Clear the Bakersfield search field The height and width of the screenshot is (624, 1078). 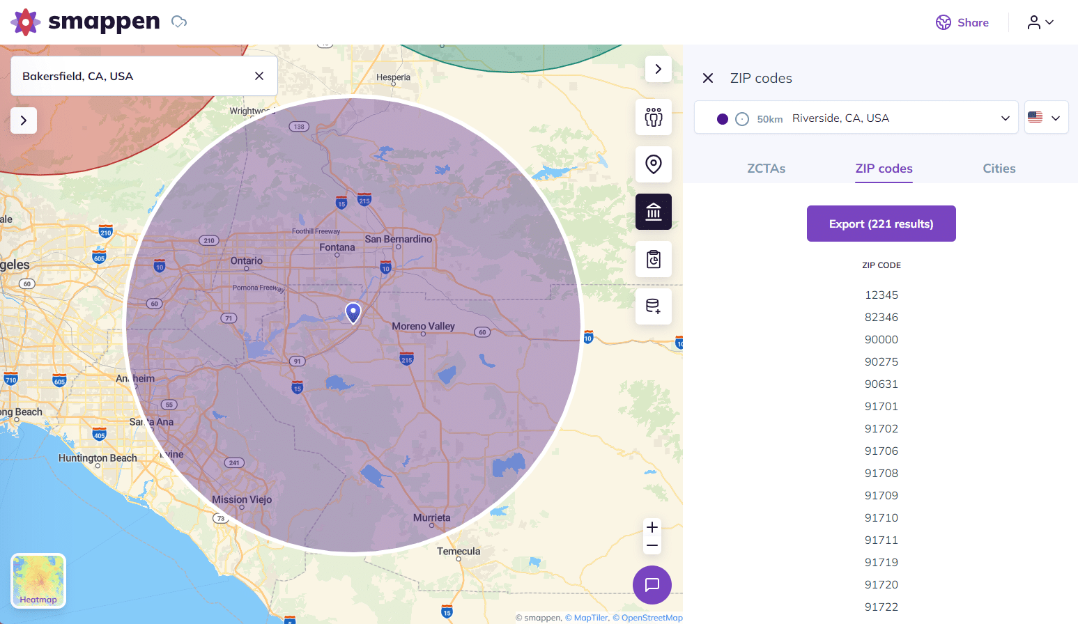259,76
